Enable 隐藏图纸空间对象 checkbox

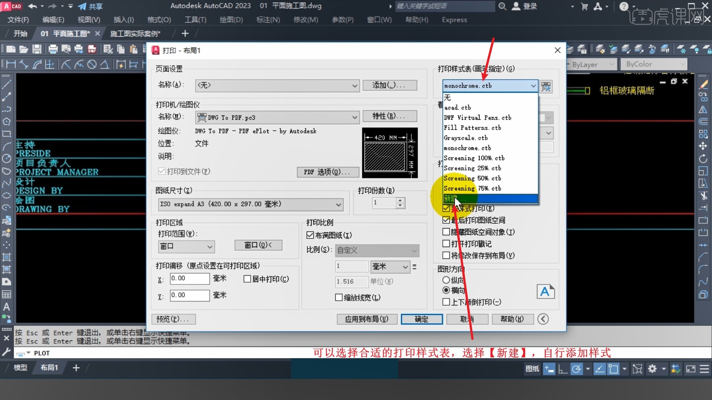446,232
